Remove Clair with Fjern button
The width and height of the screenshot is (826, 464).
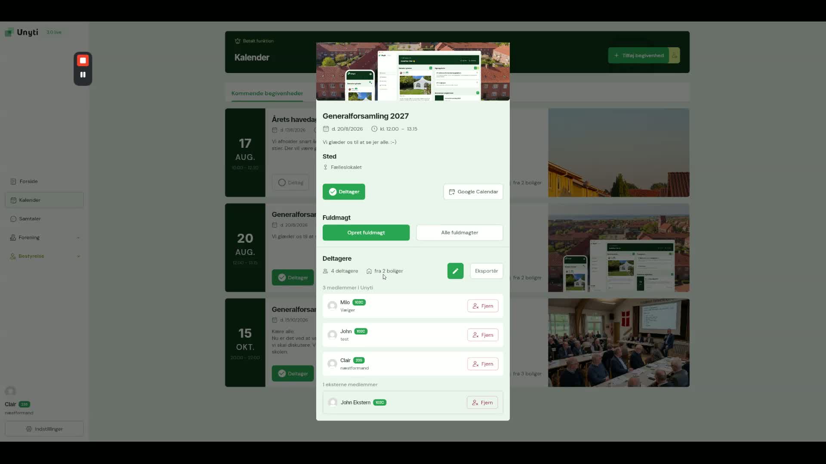[x=483, y=364]
